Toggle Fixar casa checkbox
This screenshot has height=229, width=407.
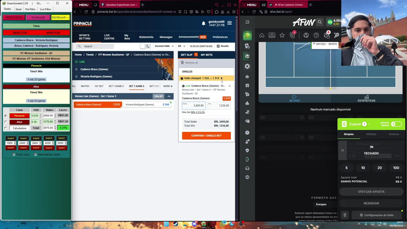14,155
